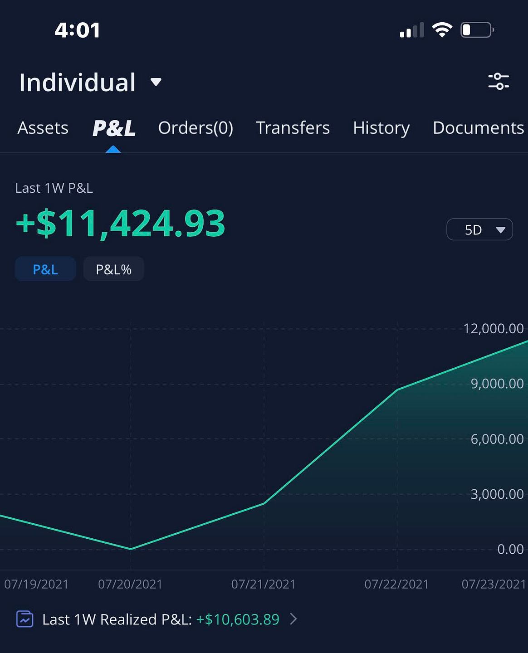
Task: Tap the cellular signal bars icon
Action: point(412,30)
